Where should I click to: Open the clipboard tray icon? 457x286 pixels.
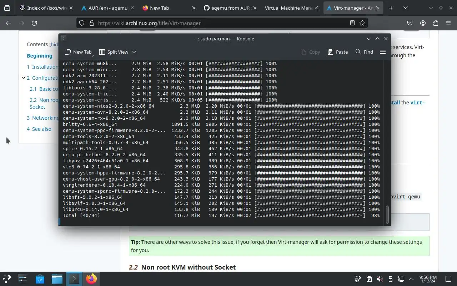click(x=369, y=279)
